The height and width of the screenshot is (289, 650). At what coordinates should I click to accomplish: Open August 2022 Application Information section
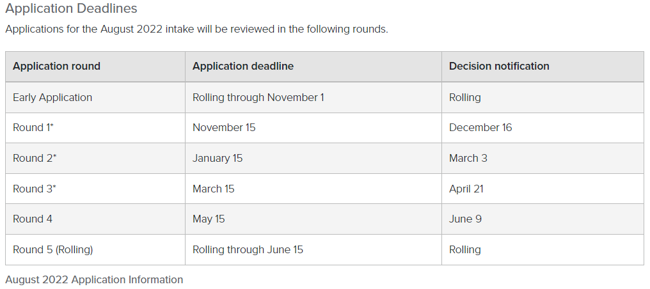[x=94, y=280]
